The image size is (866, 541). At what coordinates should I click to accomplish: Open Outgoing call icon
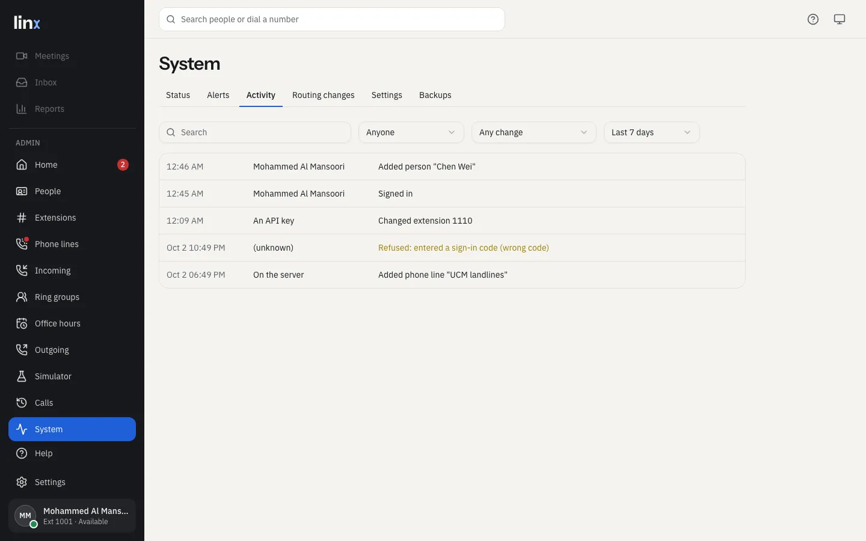tap(22, 350)
